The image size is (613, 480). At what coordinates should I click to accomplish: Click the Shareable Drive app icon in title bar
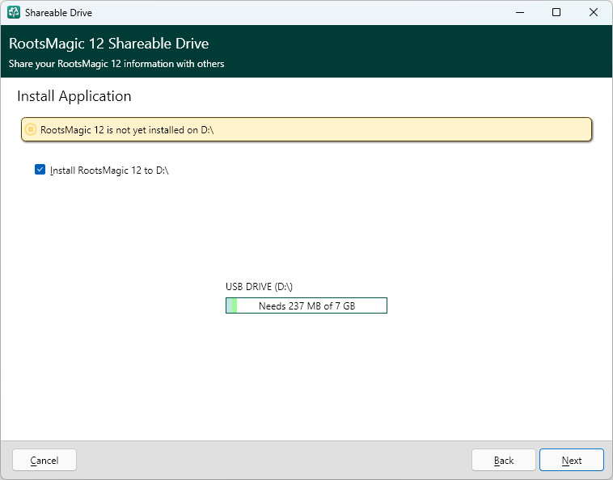click(x=14, y=12)
